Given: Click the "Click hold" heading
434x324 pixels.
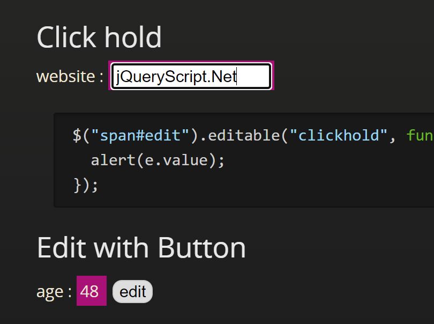Looking at the screenshot, I should 99,37.
